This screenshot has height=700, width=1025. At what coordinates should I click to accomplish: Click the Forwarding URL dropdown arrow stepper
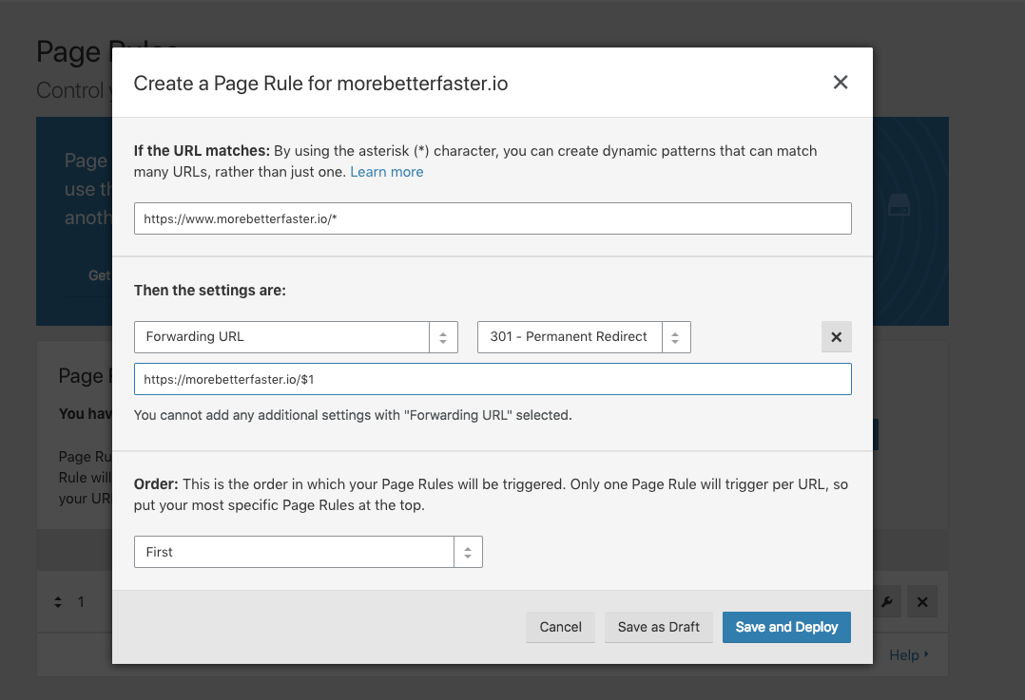pyautogui.click(x=443, y=337)
